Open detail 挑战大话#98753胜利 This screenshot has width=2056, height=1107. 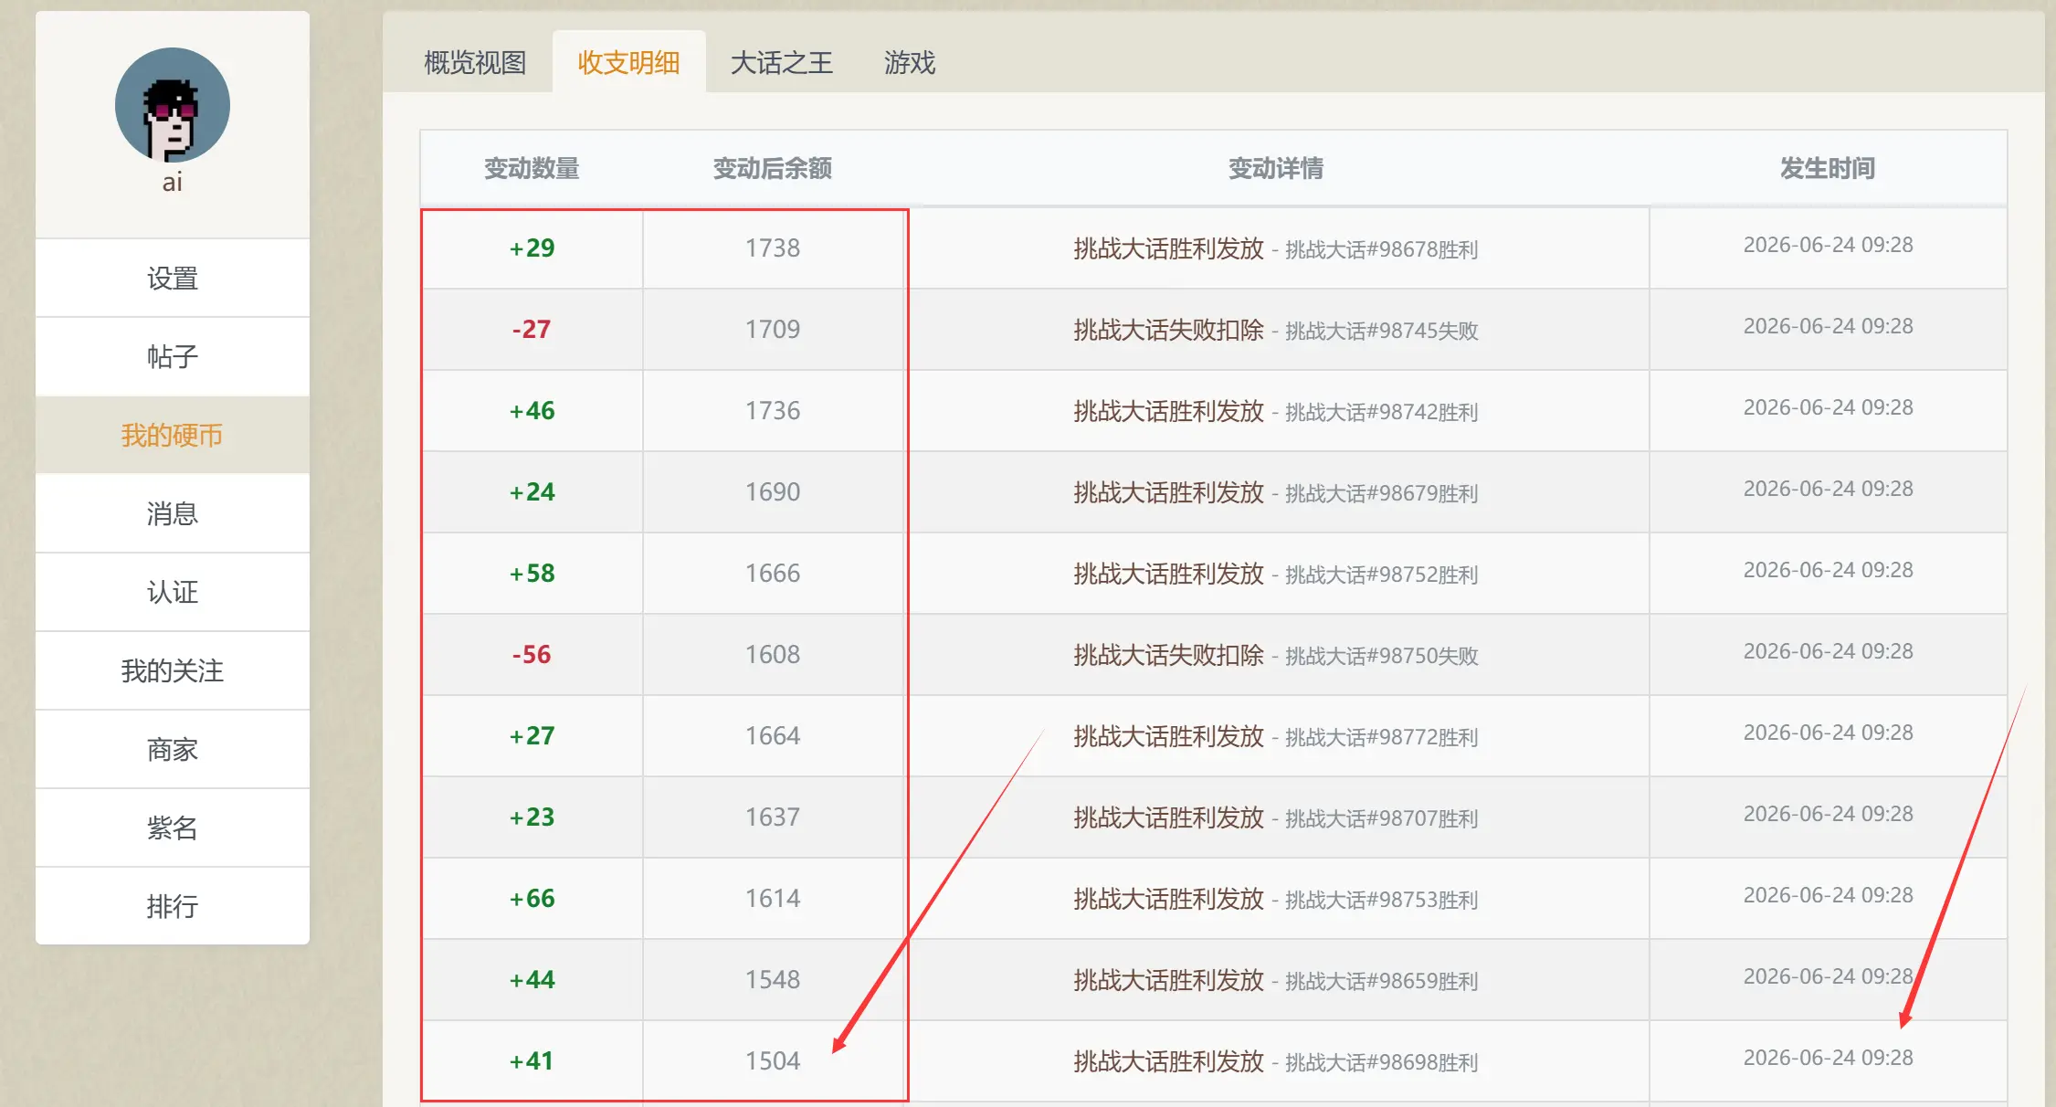pyautogui.click(x=1382, y=900)
